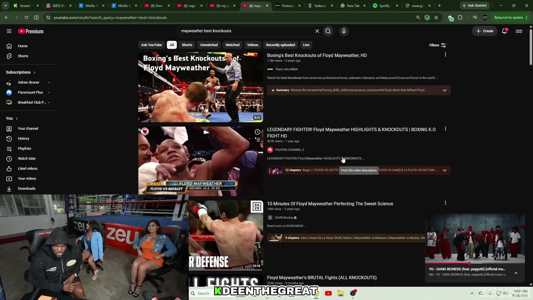Expand the 12 chapters list
533x300 pixels.
pos(444,170)
